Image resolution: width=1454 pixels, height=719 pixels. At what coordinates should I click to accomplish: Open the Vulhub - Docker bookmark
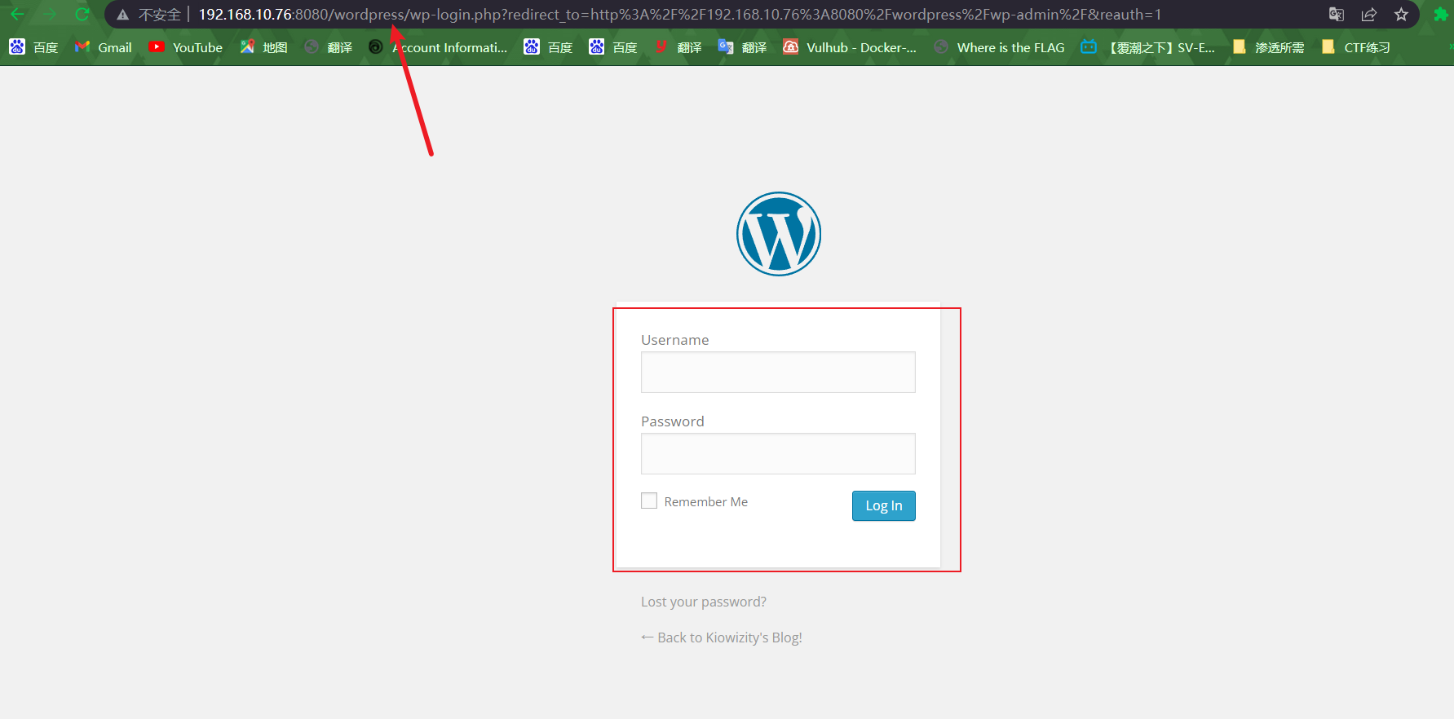pyautogui.click(x=850, y=47)
